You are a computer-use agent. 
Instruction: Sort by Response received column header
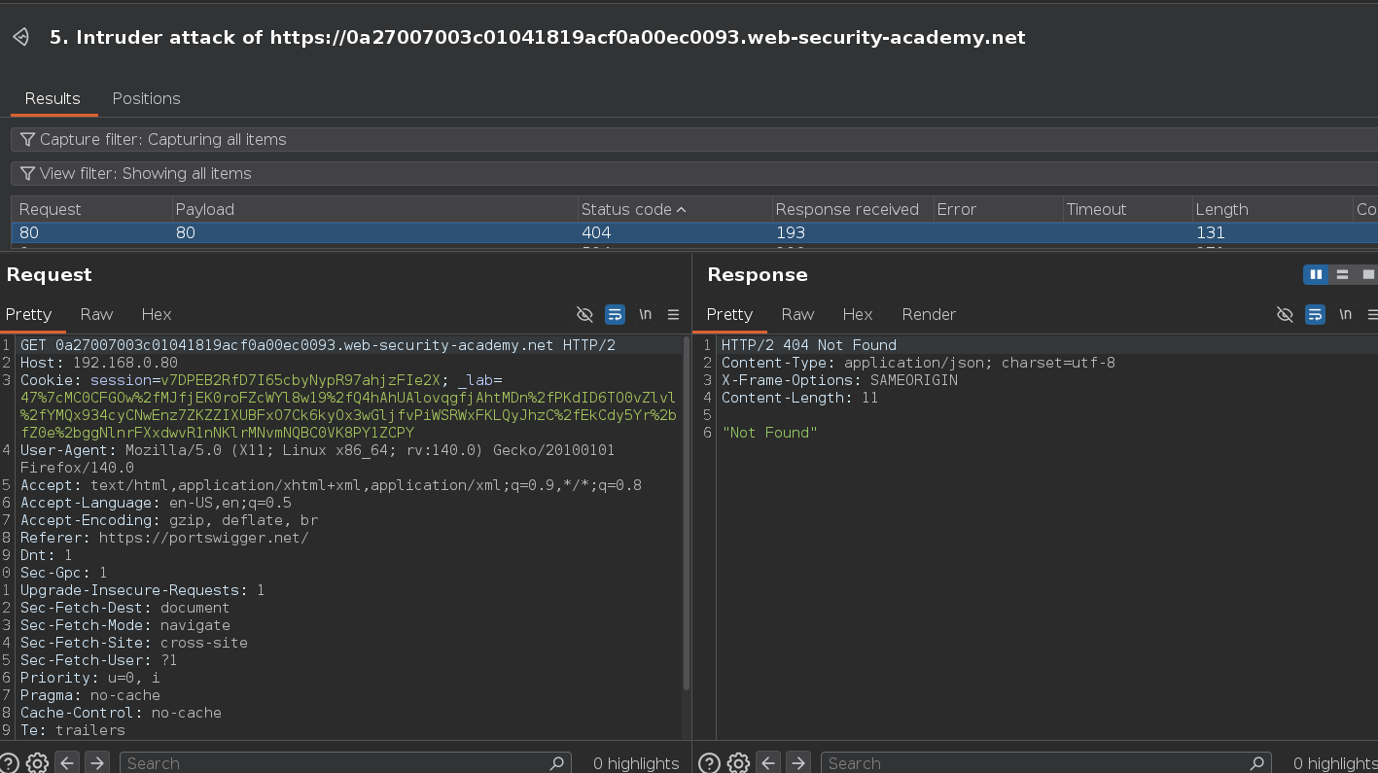pos(851,209)
